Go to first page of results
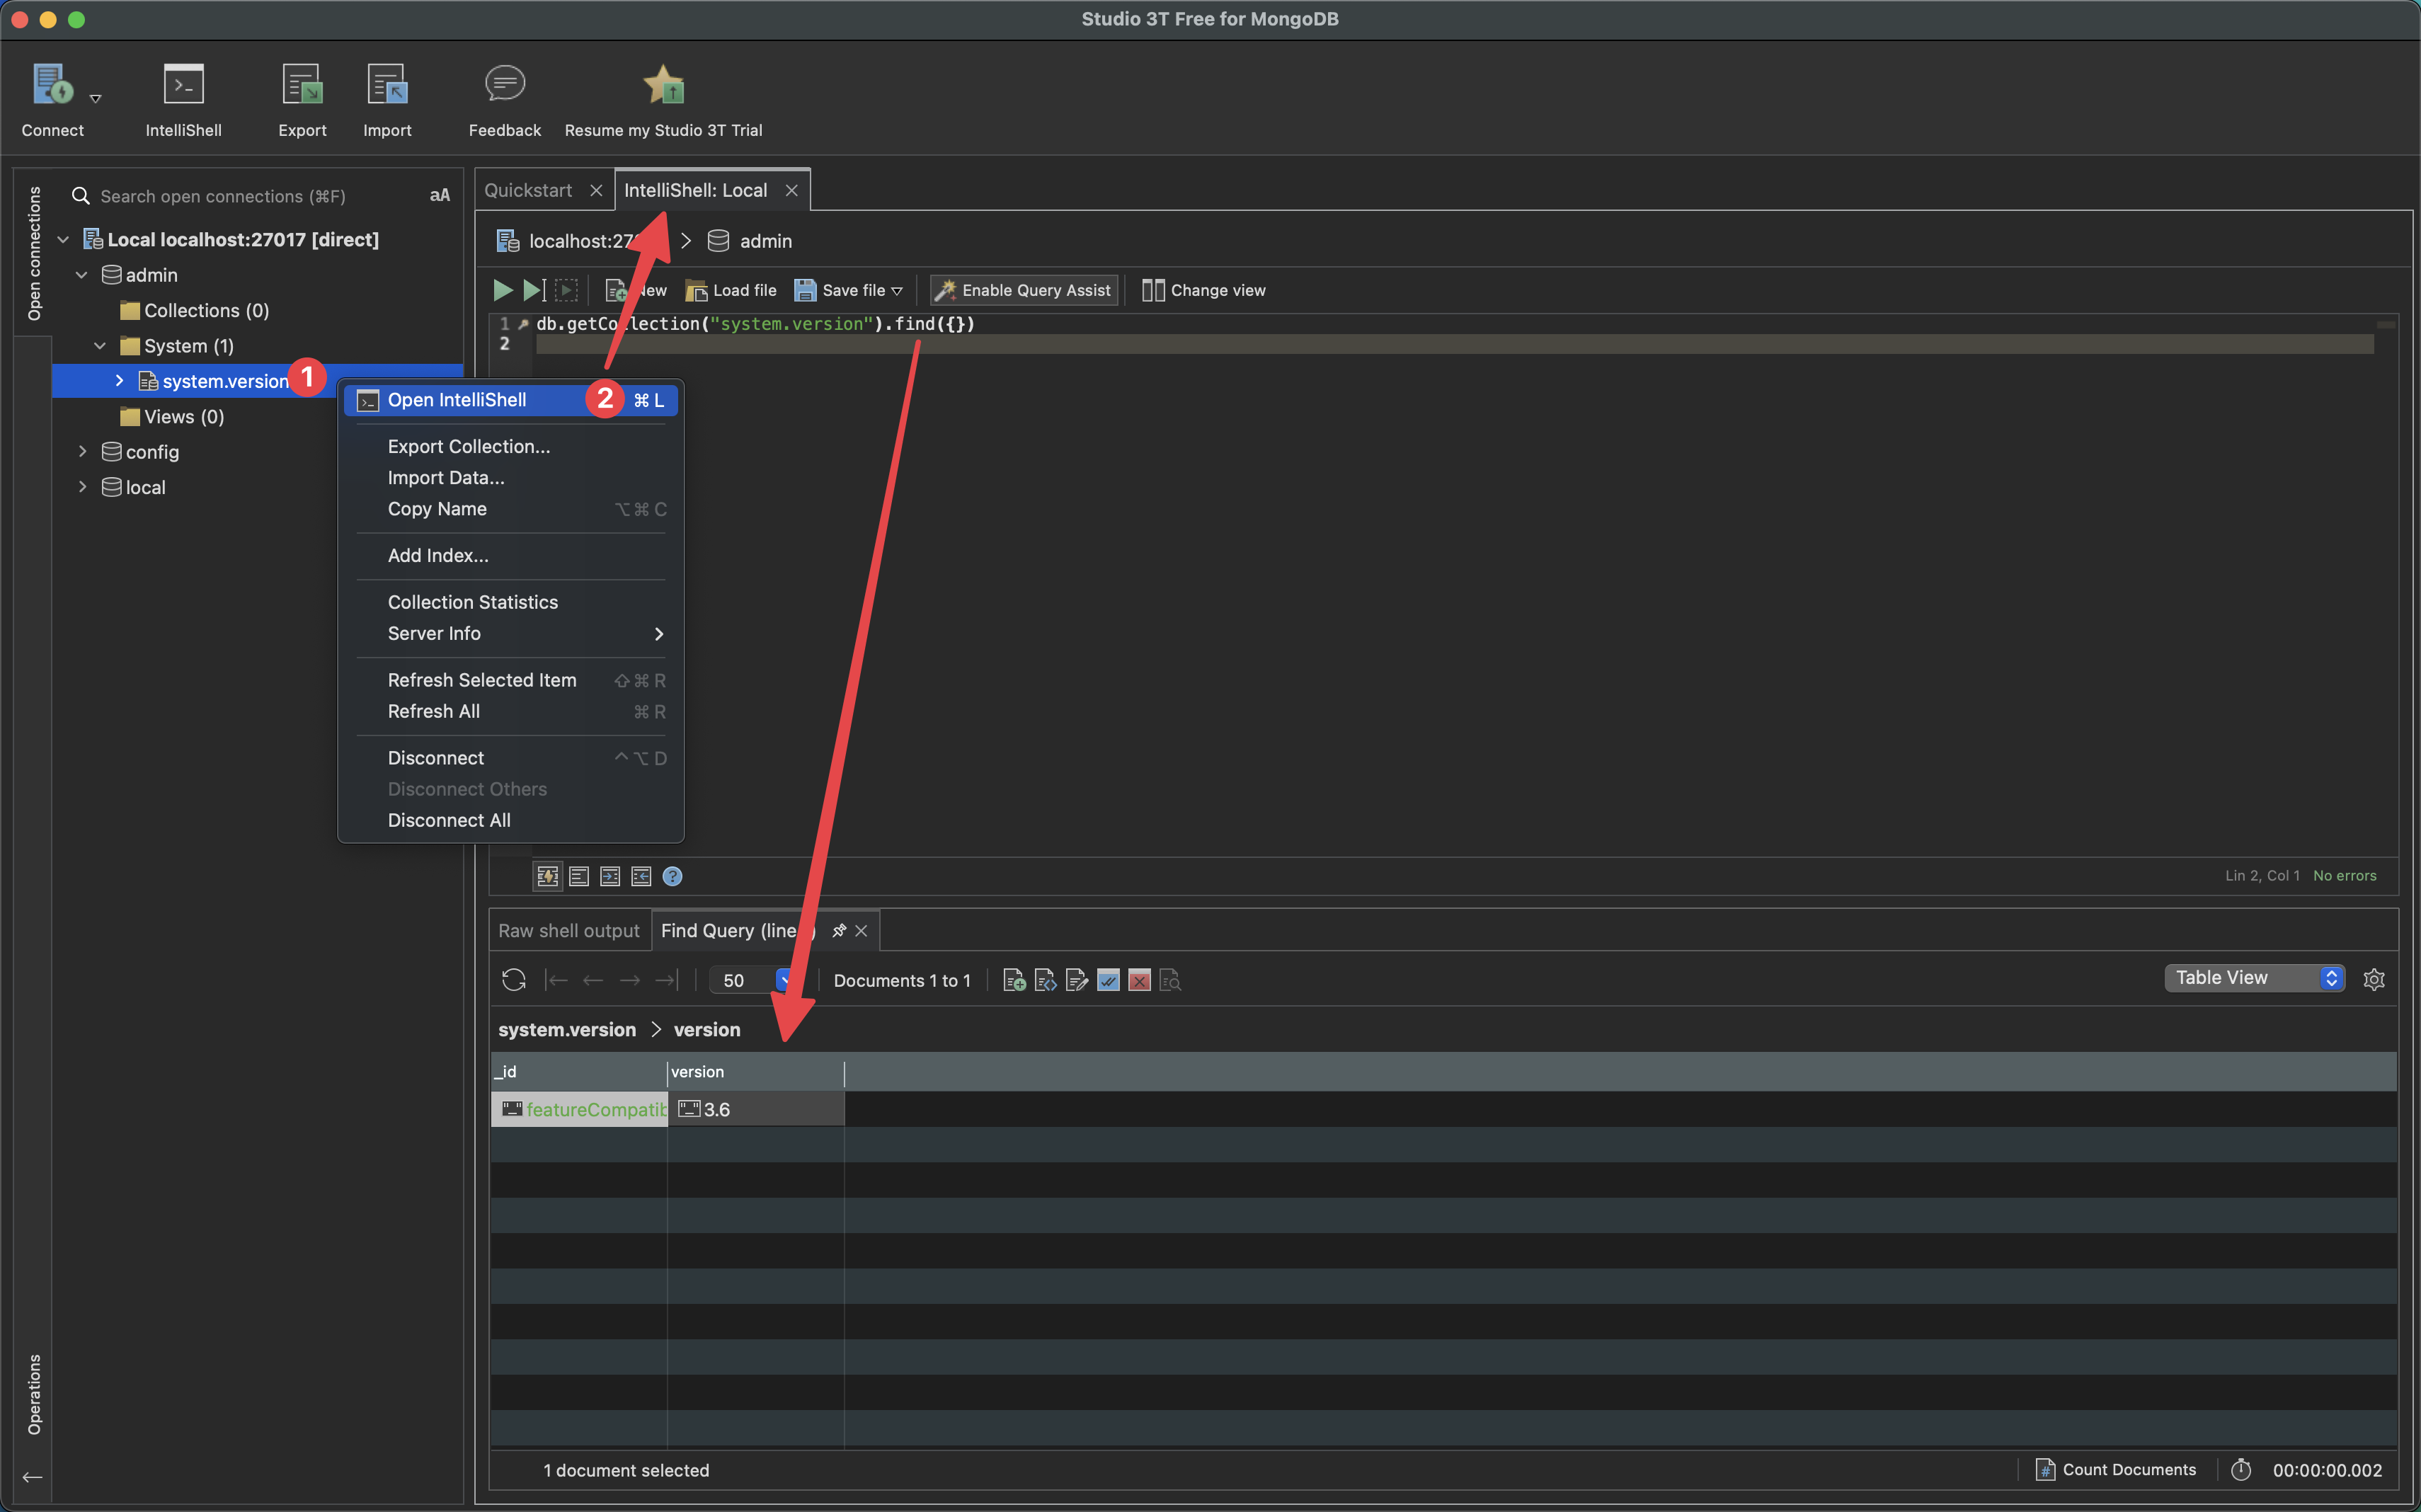This screenshot has height=1512, width=2421. click(x=556, y=980)
